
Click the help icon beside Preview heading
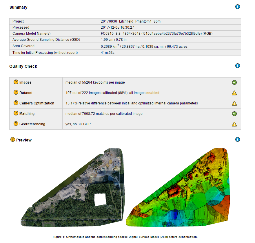coord(12,139)
